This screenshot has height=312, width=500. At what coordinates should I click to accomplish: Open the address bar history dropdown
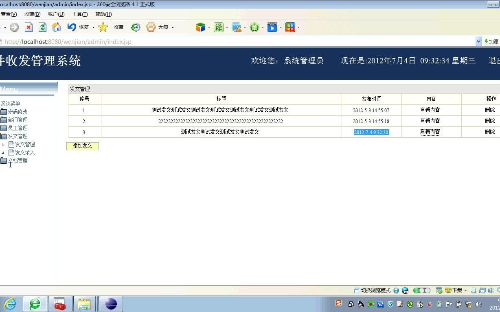coord(479,41)
